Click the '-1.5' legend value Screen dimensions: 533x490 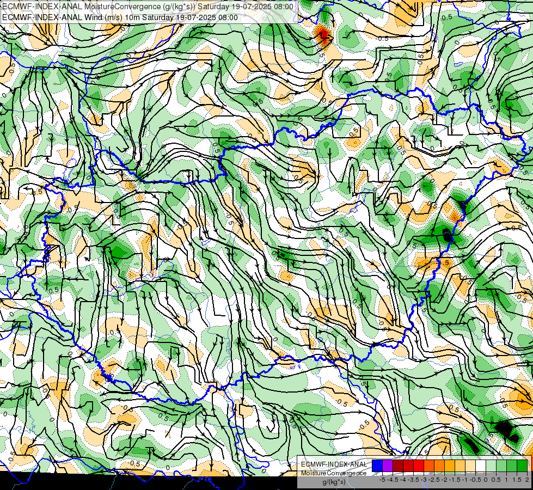(x=455, y=480)
